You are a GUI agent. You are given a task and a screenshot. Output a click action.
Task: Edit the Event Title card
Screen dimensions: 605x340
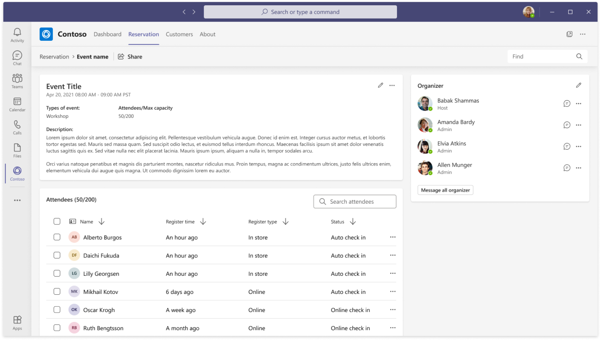point(380,85)
